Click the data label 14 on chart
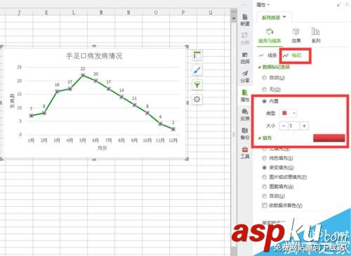 coord(121,90)
